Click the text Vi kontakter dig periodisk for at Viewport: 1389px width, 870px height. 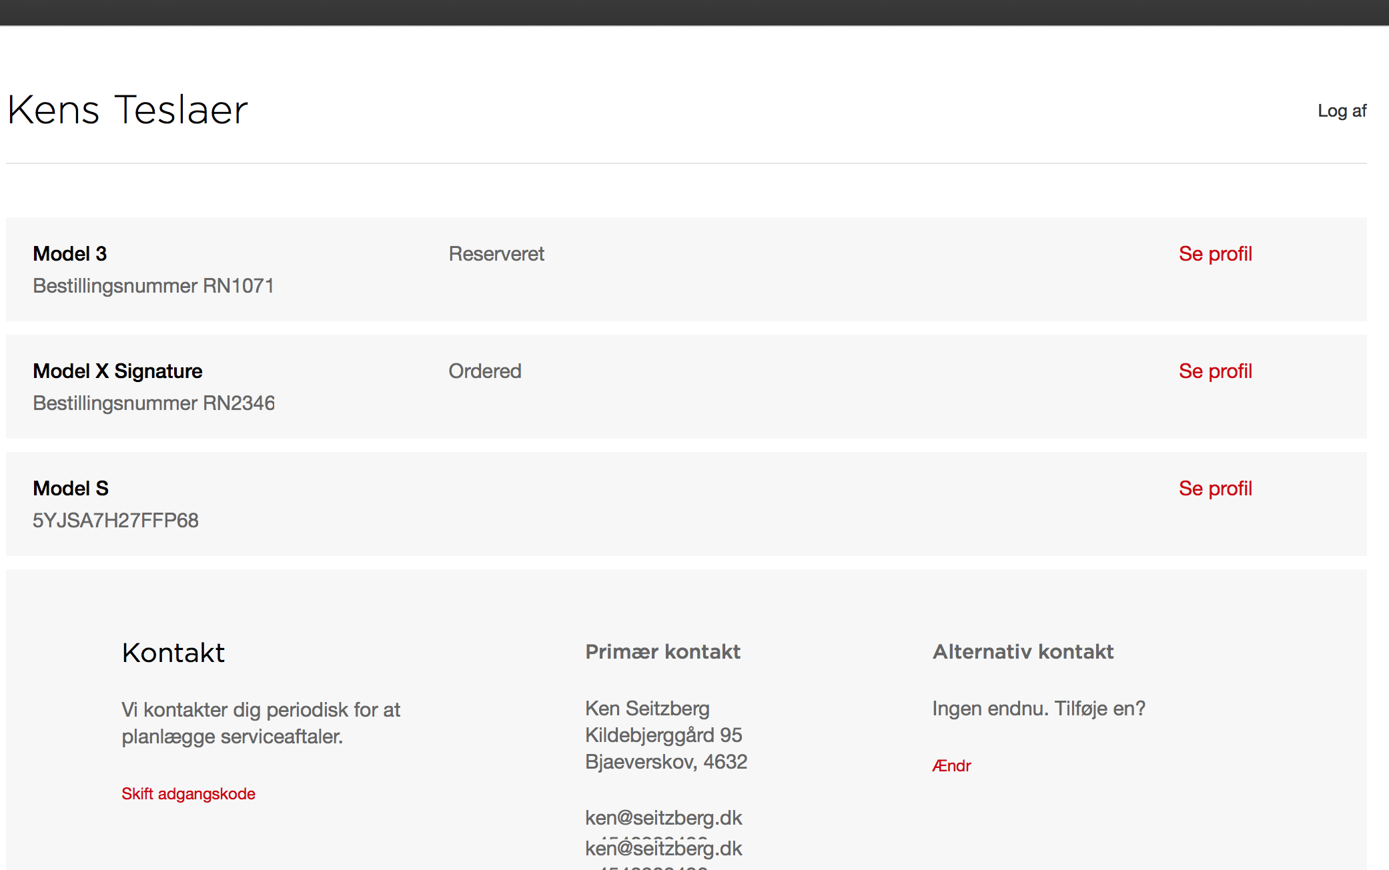pos(261,710)
